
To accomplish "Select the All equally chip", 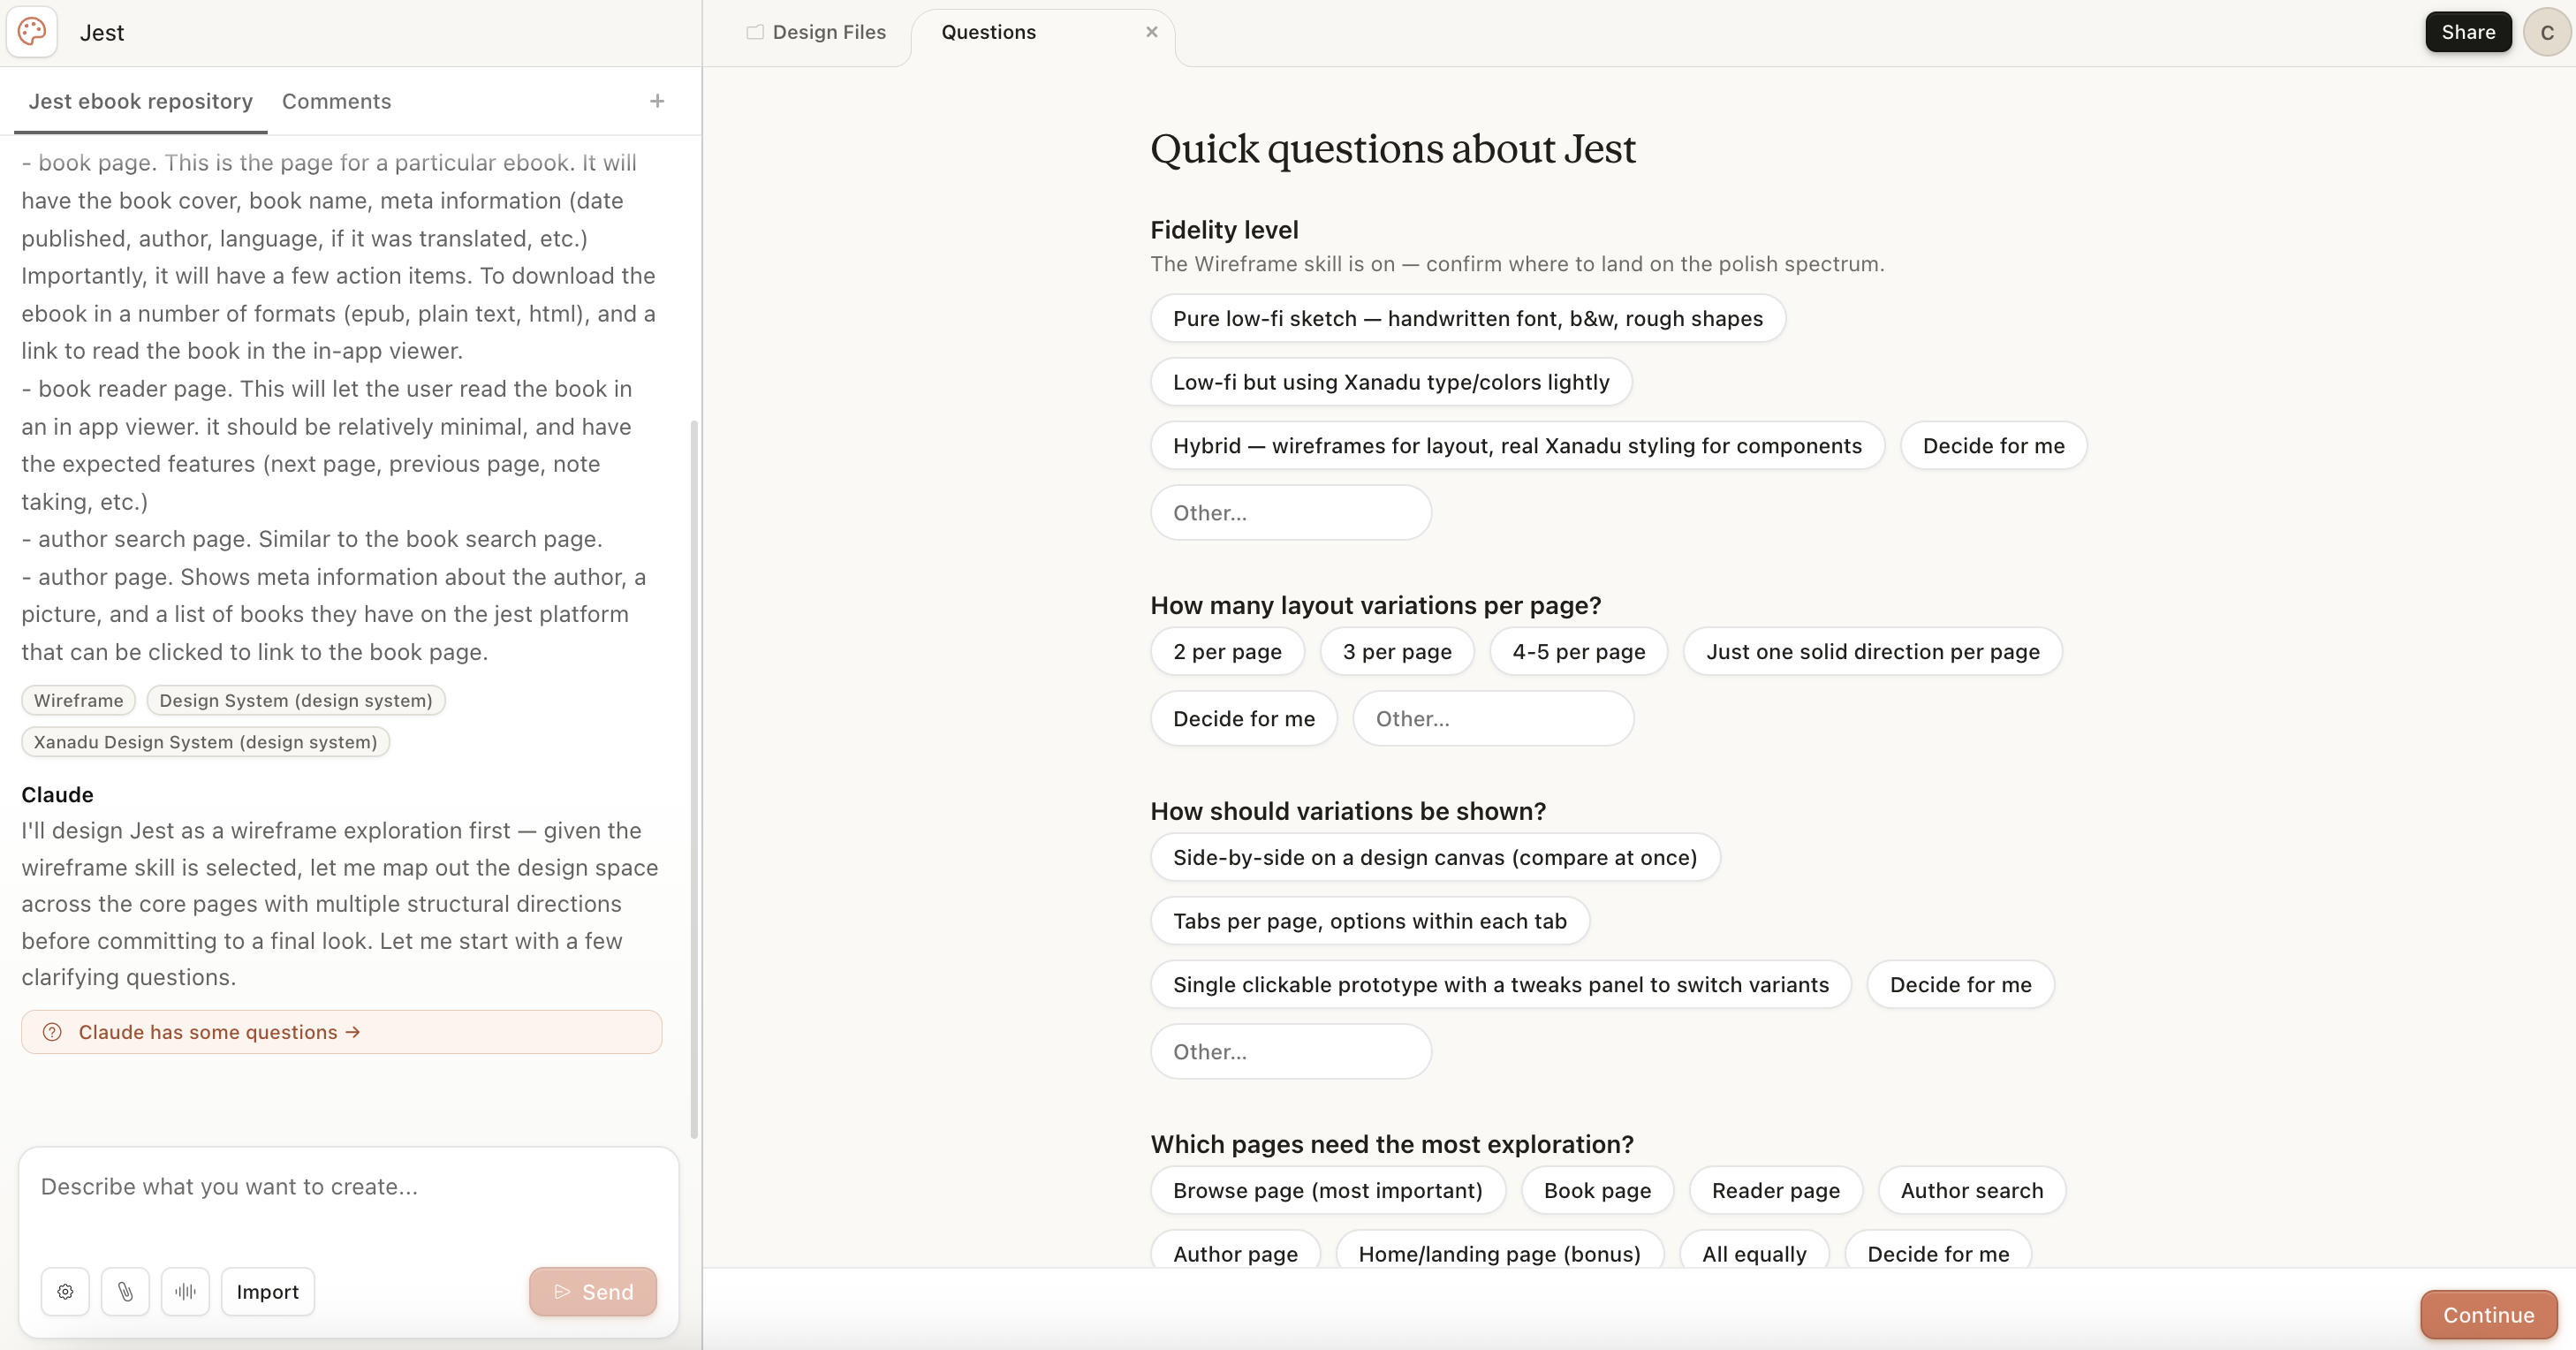I will click(1754, 1250).
